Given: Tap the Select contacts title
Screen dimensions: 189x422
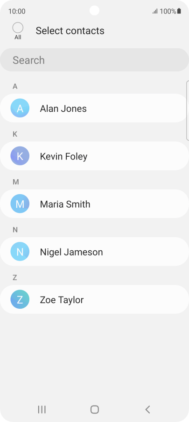Looking at the screenshot, I should pyautogui.click(x=70, y=31).
